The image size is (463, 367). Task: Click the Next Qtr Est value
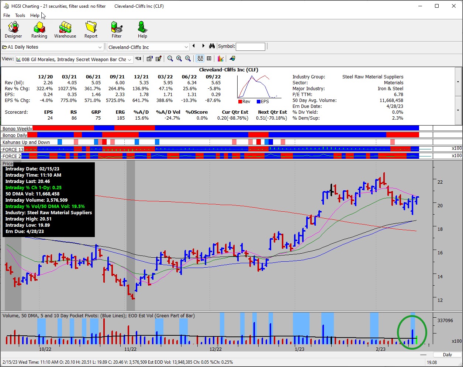[x=271, y=118]
